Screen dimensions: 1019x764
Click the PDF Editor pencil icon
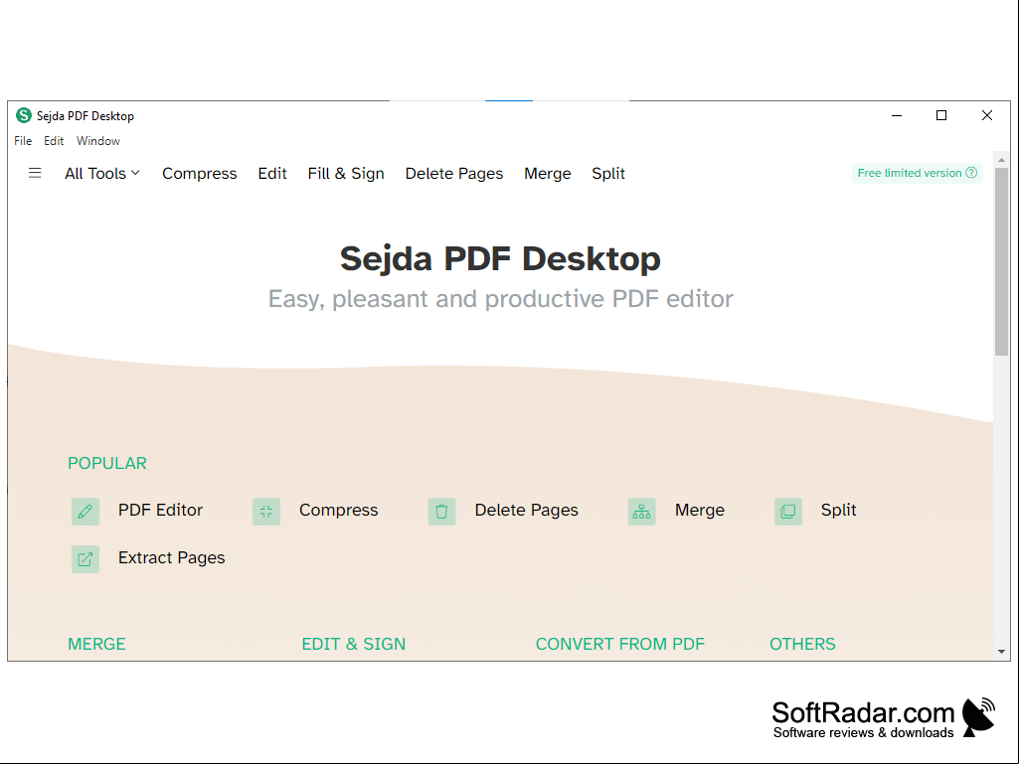(x=85, y=512)
